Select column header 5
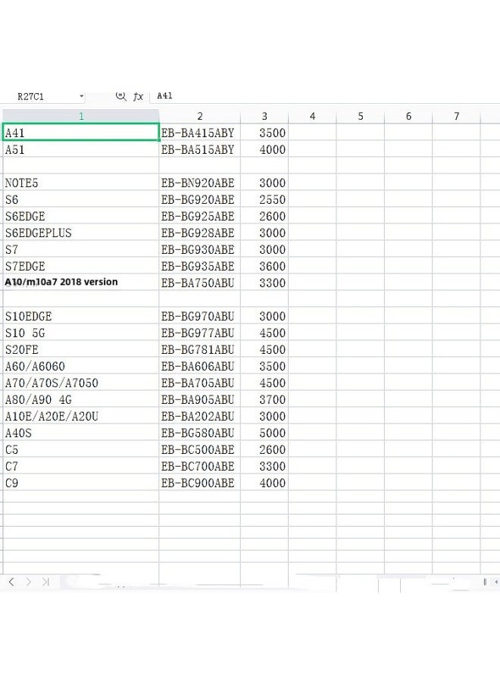The height and width of the screenshot is (685, 500). (361, 116)
